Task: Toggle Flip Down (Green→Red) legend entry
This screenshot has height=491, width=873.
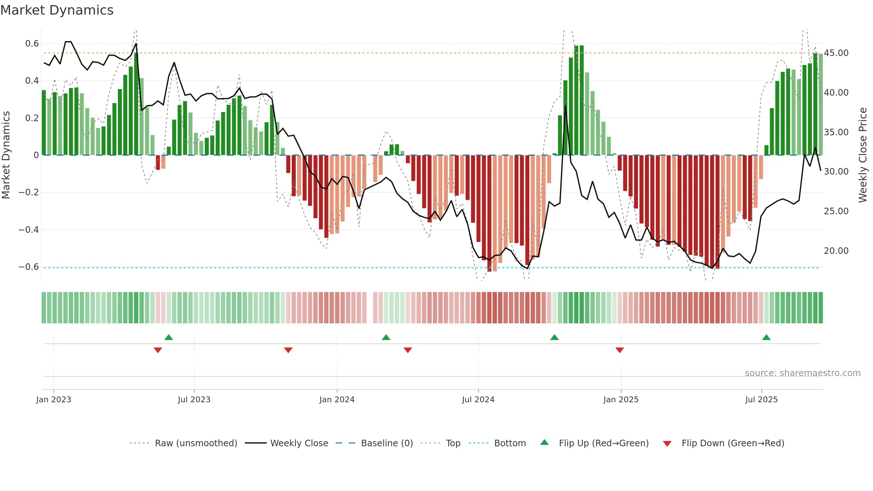Action: click(723, 443)
